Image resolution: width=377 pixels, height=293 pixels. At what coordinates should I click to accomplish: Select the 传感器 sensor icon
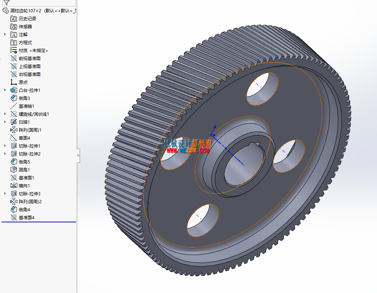click(14, 27)
